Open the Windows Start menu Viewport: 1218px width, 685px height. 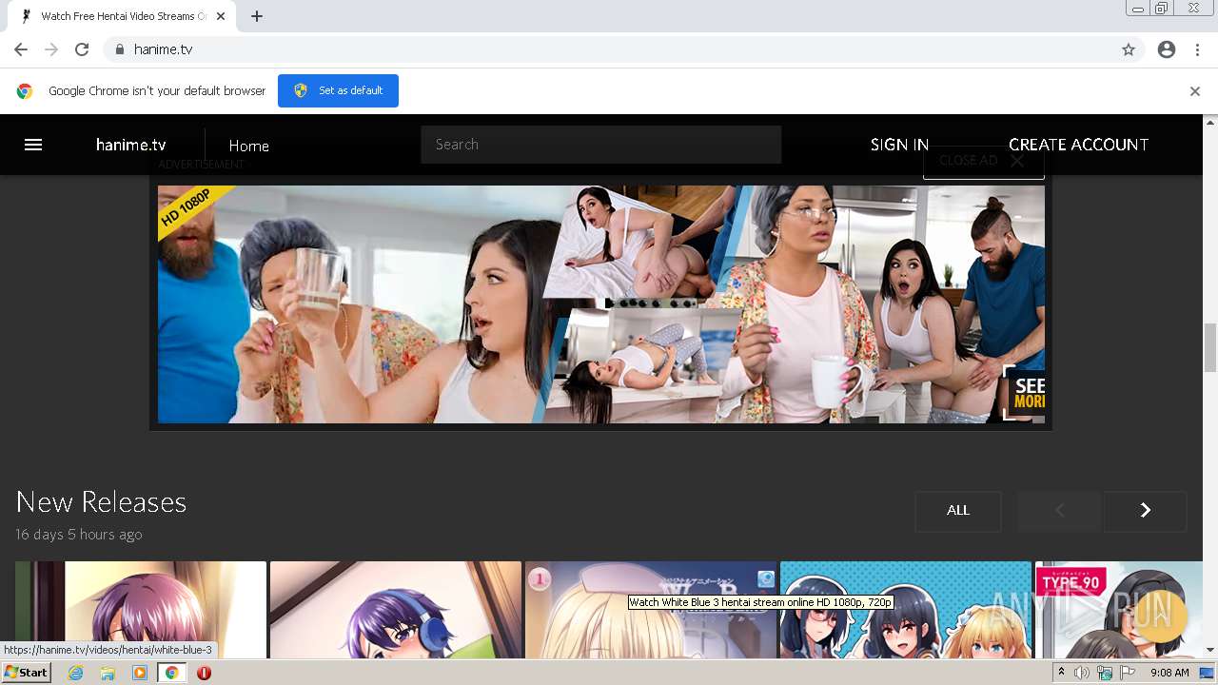click(x=27, y=672)
